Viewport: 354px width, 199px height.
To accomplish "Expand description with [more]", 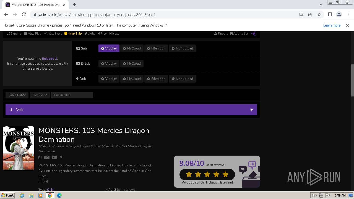I will [x=43, y=181].
